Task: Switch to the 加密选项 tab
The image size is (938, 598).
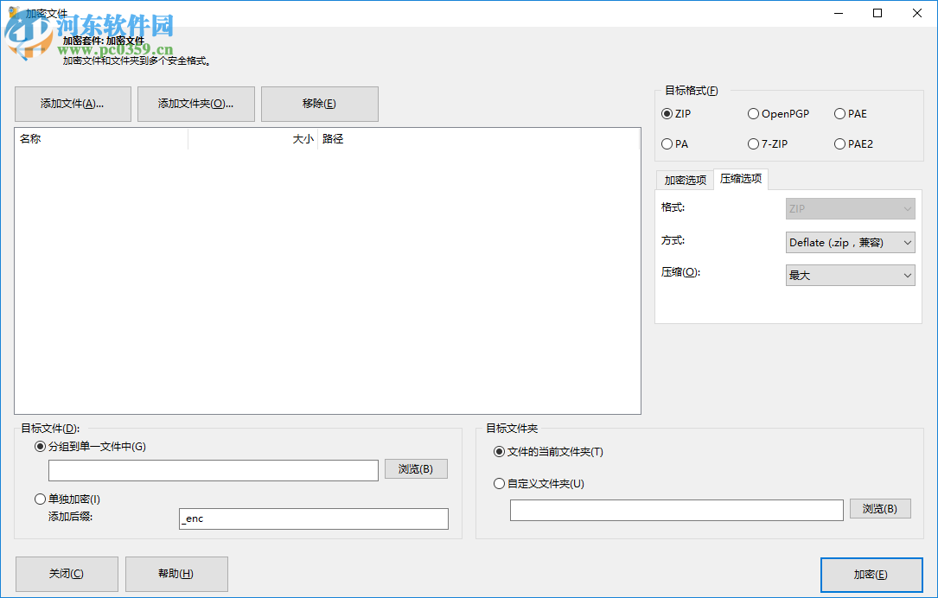Action: (x=684, y=179)
